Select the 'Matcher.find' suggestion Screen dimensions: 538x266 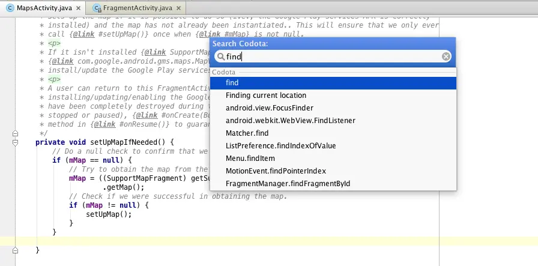pos(333,133)
